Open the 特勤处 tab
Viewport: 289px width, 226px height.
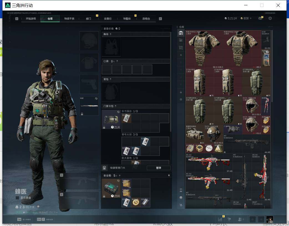click(x=127, y=19)
